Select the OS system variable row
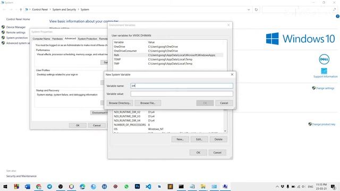340x191 pixels. 168,129
